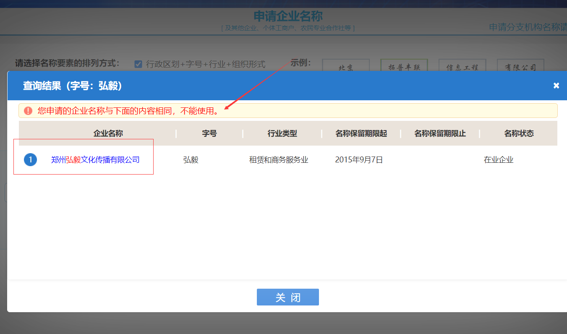Click the close X on the 查询结果 dialog

[556, 85]
